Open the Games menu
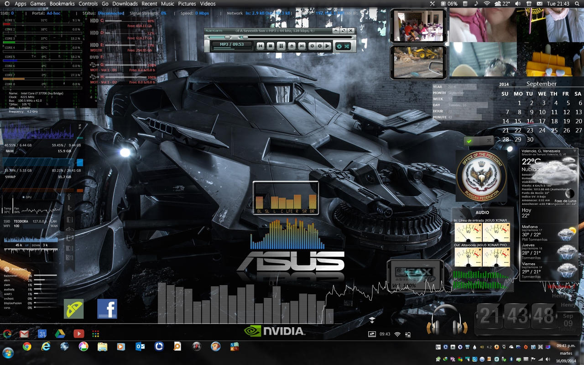Image resolution: width=584 pixels, height=365 pixels. 38,4
